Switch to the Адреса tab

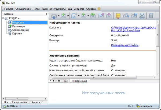(x=36, y=102)
